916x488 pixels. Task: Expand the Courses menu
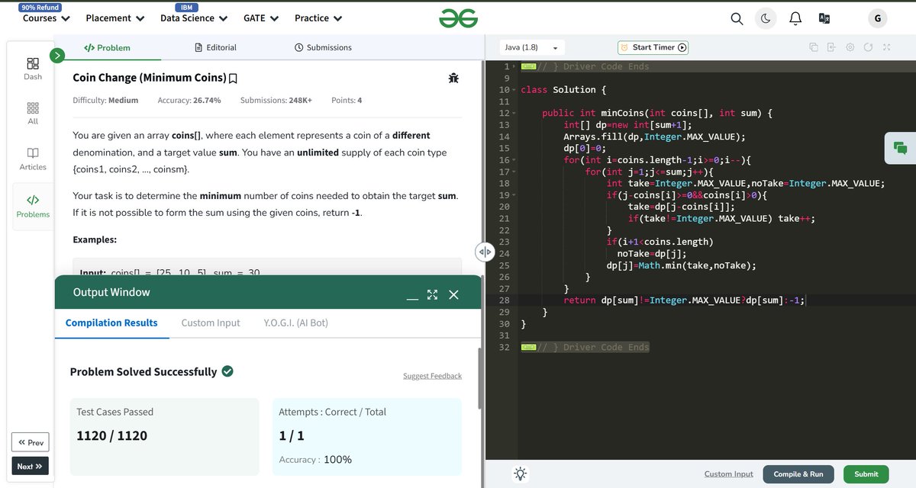(47, 18)
